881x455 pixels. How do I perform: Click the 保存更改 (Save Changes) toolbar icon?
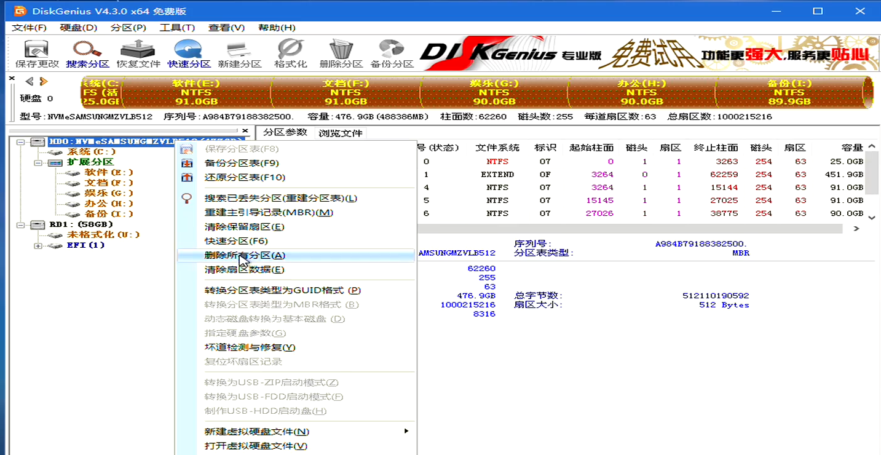[x=37, y=53]
